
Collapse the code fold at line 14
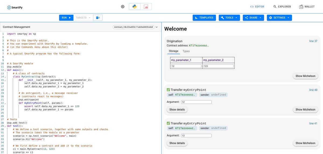coord(5,77)
